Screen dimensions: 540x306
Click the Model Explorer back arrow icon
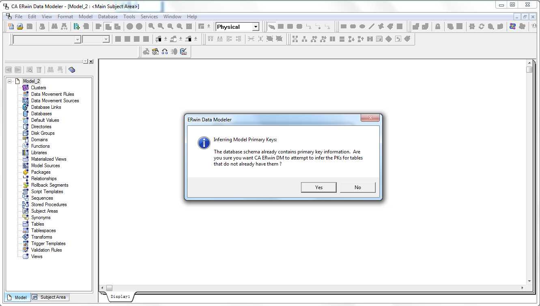pyautogui.click(x=9, y=70)
